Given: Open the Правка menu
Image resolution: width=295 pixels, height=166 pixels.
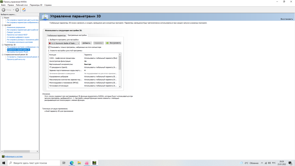Looking at the screenshot, I should click(x=11, y=5).
